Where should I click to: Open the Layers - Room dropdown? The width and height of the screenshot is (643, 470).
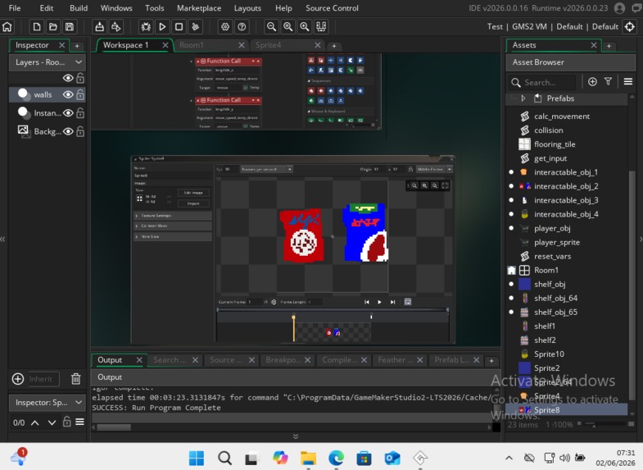[x=48, y=62]
